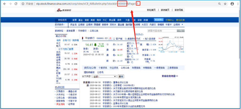Open the 客户端 client download link
Screen dimensions: 241x109
[118, 39]
